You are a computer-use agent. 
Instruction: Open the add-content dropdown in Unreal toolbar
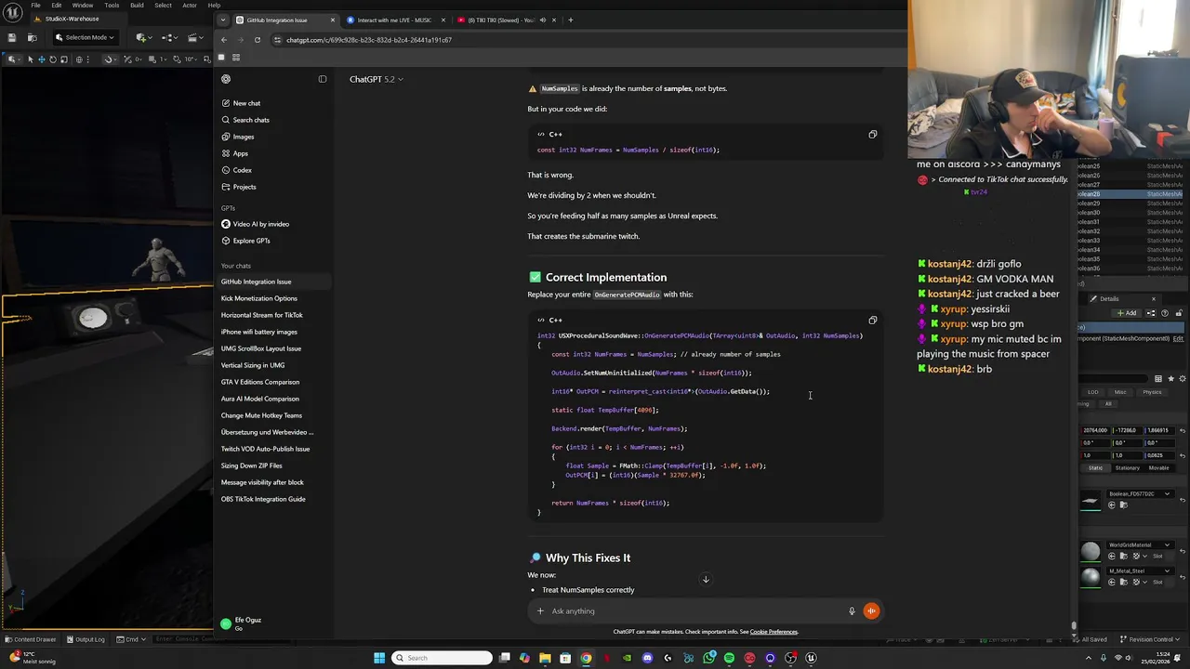pos(144,37)
